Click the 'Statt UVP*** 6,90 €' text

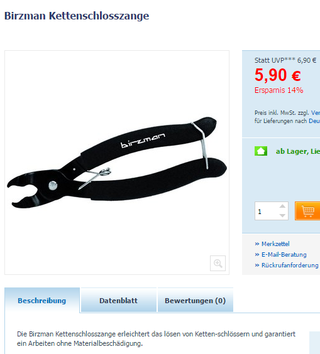[x=285, y=60]
